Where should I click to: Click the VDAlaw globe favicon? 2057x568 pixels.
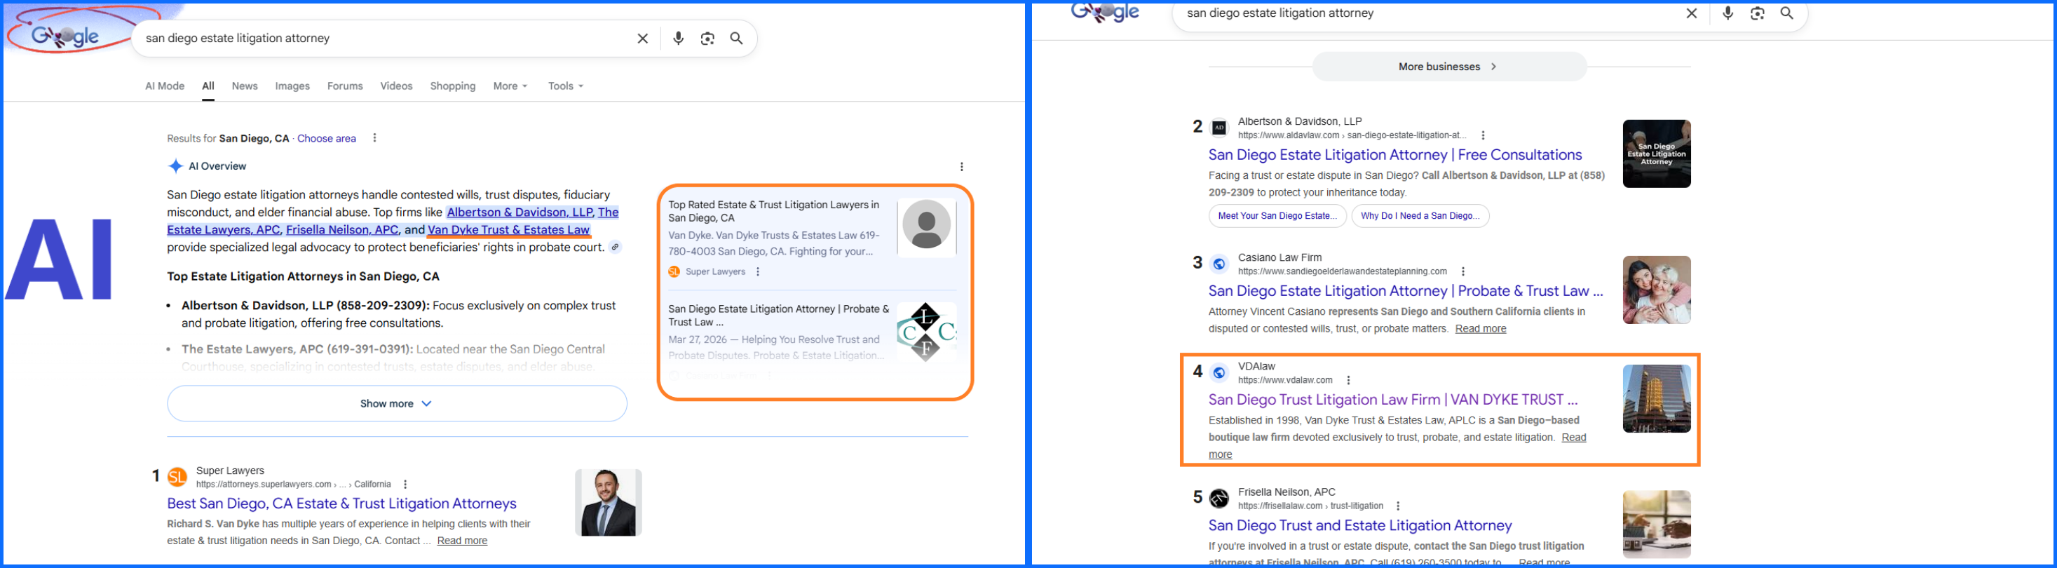(1219, 372)
